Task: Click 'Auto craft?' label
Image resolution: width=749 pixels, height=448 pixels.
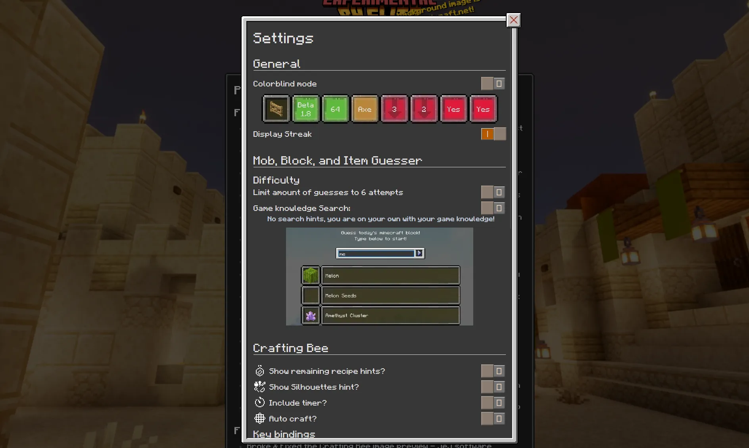Action: (293, 419)
